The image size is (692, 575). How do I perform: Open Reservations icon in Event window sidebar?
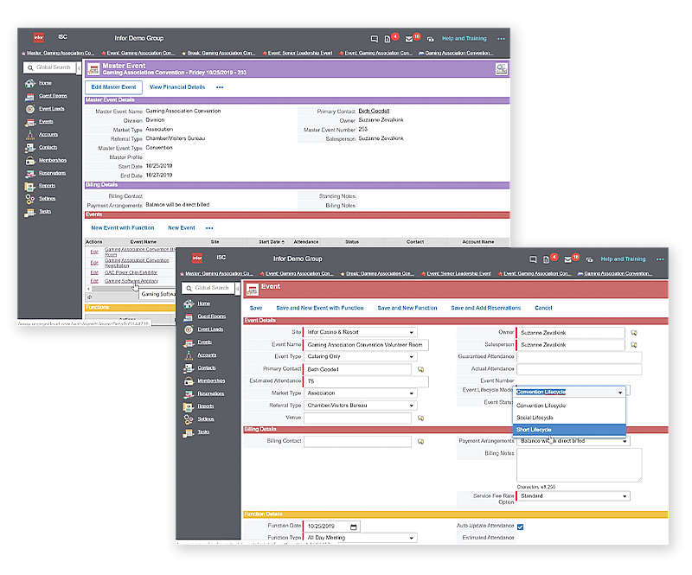189,393
